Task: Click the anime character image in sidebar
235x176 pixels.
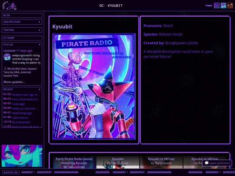Action: (x=22, y=156)
